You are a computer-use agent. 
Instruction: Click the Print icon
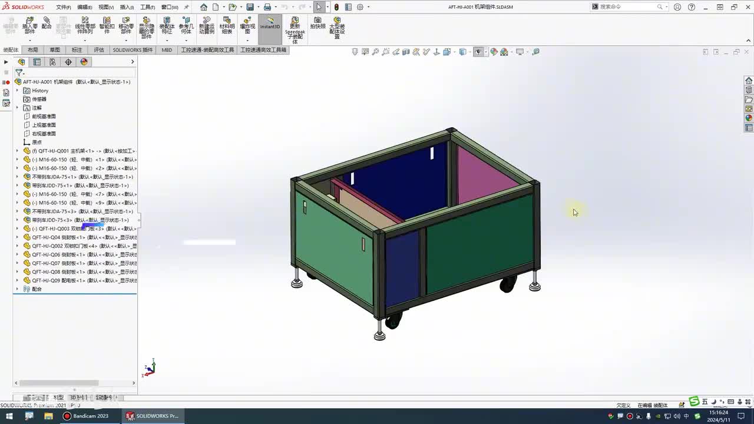267,7
